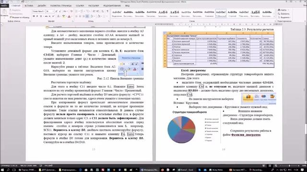The height and width of the screenshot is (172, 307).
Task: Activate Format Painter (Формат по образцу)
Action: (x=20, y=17)
